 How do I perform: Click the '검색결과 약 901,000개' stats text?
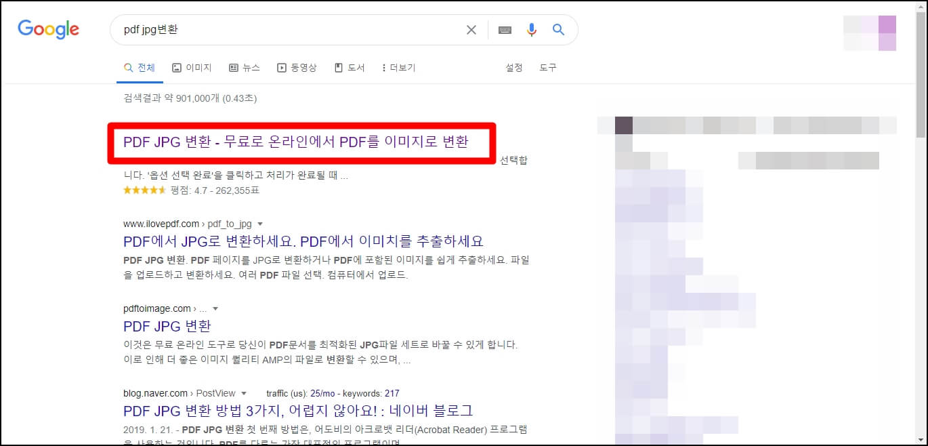click(190, 98)
